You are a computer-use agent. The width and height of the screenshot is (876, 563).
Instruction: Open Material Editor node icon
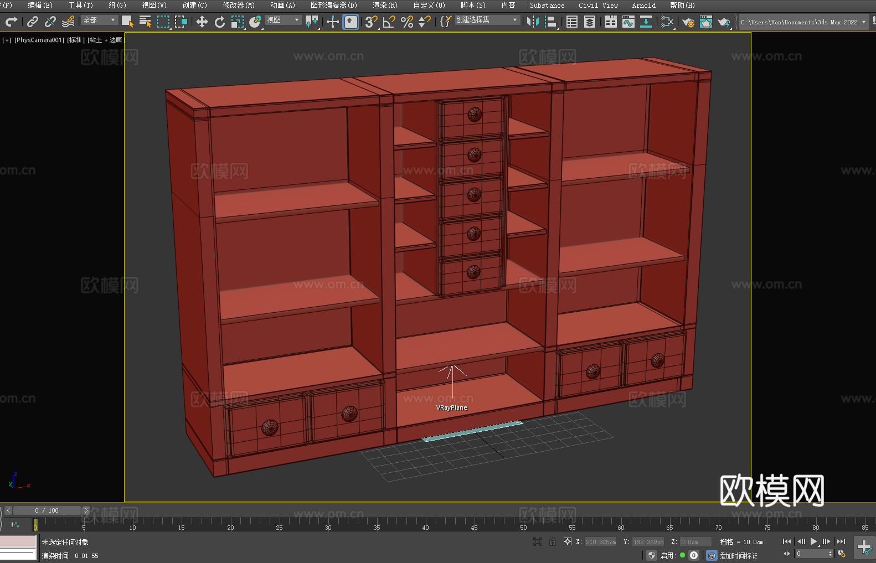point(667,22)
